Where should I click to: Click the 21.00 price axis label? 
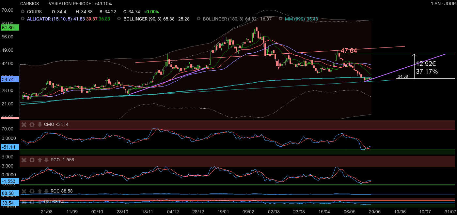tap(7, 104)
